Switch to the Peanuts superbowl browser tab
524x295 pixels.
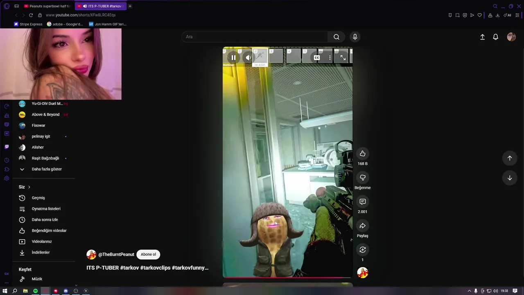(x=47, y=6)
